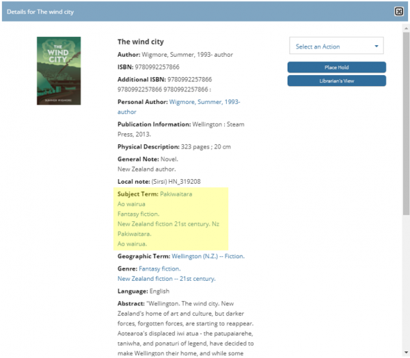Click the scrollbar up arrow
410x358 pixels.
(406, 28)
